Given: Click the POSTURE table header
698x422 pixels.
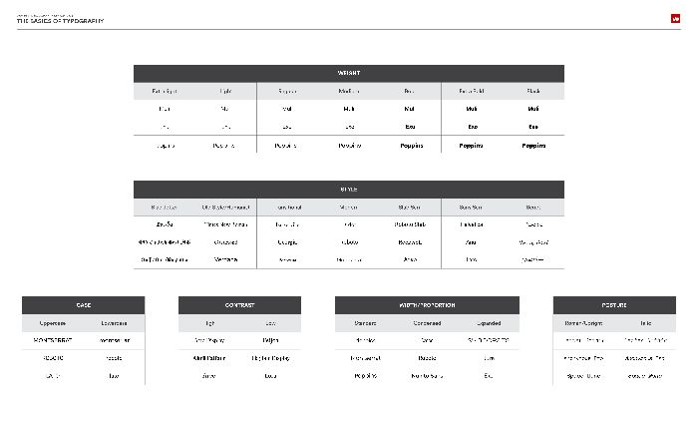Looking at the screenshot, I should tap(614, 305).
